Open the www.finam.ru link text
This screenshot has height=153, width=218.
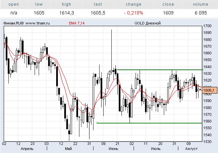click(x=38, y=23)
